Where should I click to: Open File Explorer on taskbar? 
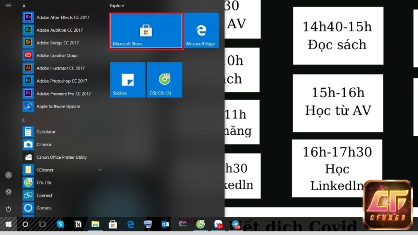(x=95, y=225)
